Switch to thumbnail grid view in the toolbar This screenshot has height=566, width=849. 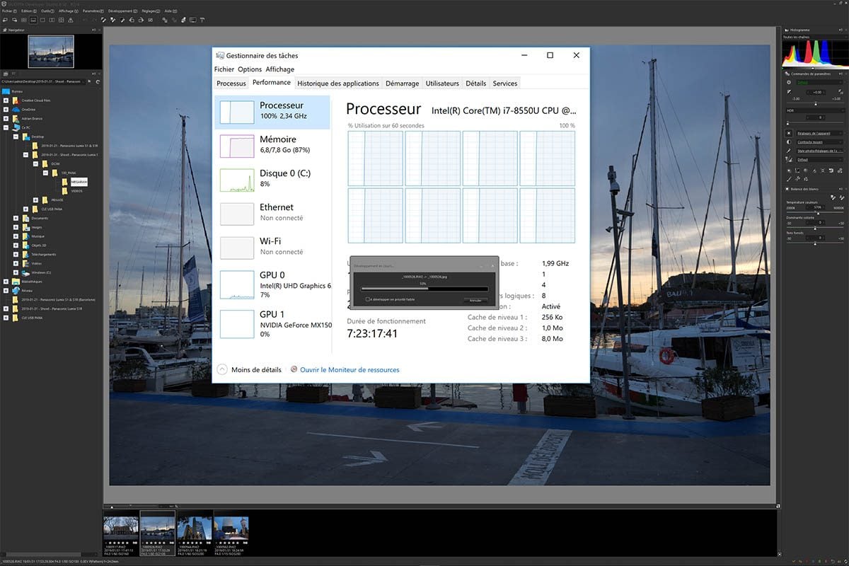[23, 20]
